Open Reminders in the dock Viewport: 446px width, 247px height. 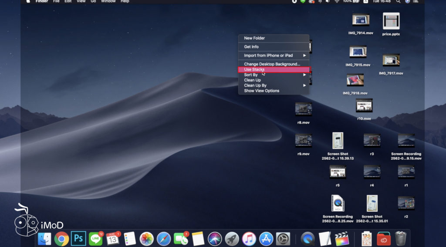130,239
